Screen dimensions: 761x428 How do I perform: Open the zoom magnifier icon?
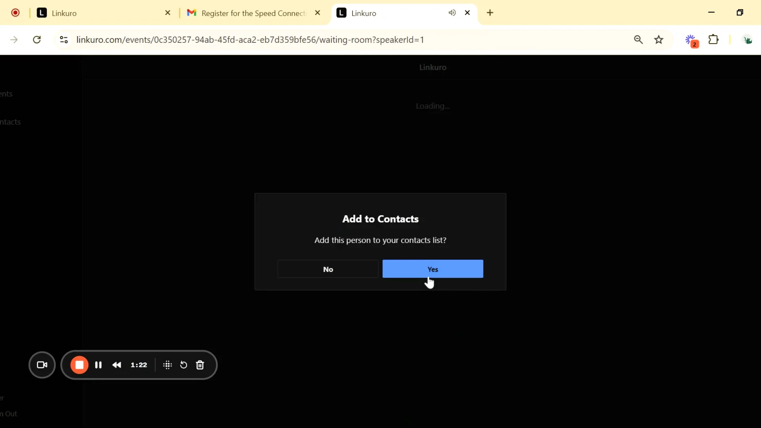click(x=638, y=40)
